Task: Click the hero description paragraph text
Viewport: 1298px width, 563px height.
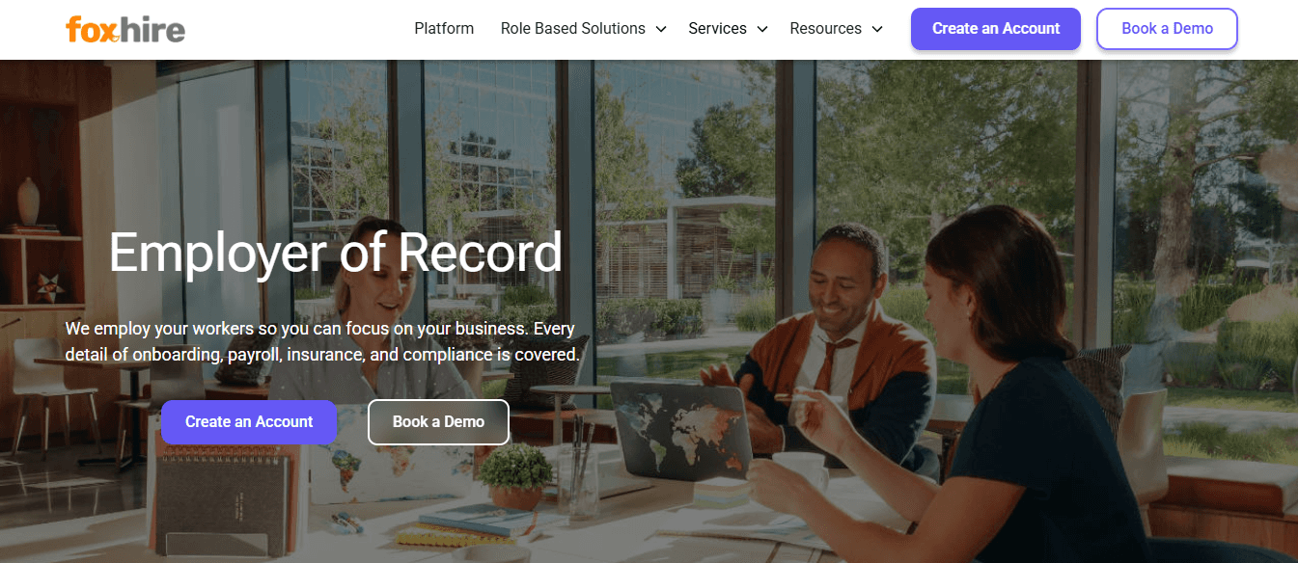Action: tap(322, 341)
